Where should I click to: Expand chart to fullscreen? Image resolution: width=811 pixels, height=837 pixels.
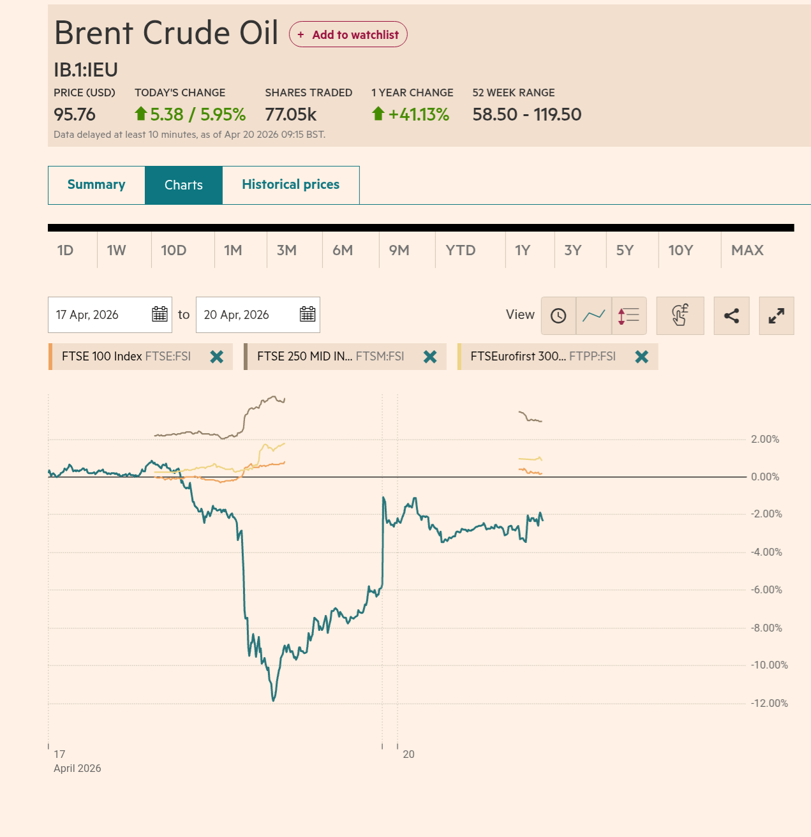coord(777,316)
